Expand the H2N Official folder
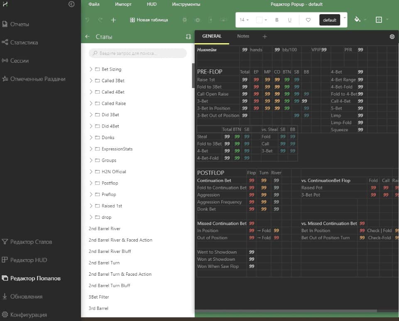Image resolution: width=399 pixels, height=321 pixels. click(x=91, y=172)
